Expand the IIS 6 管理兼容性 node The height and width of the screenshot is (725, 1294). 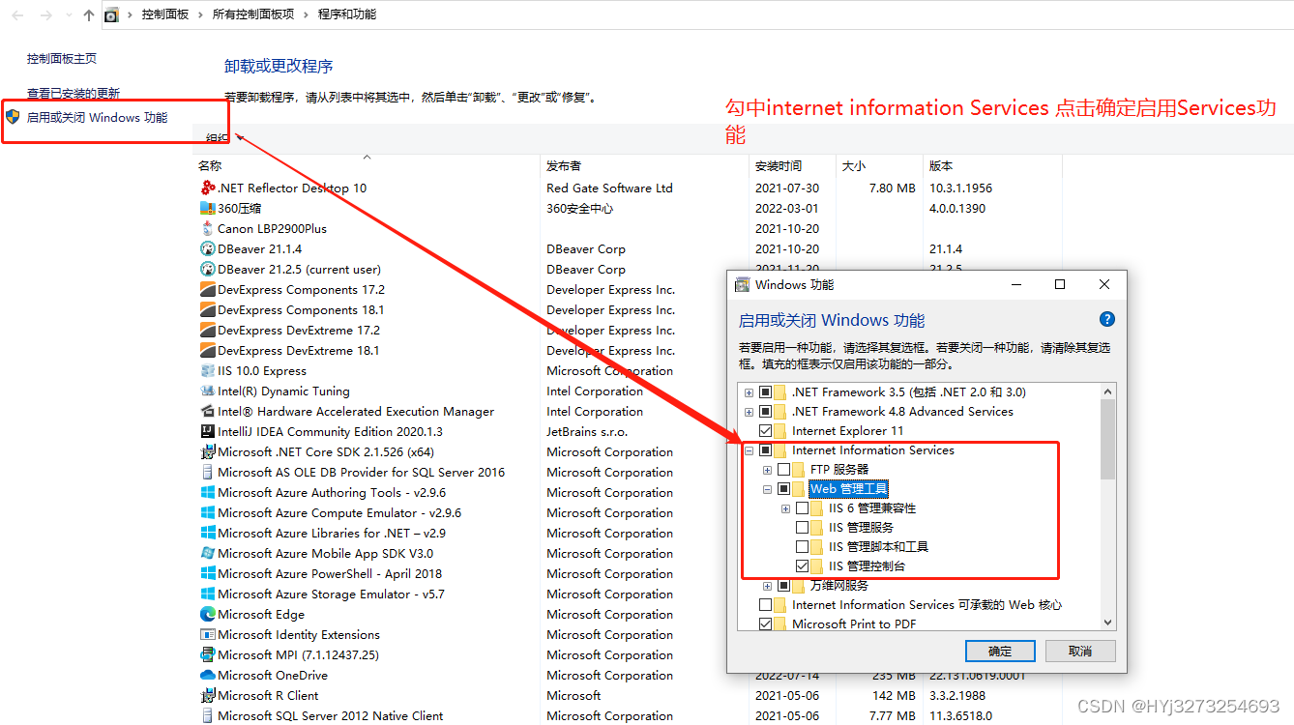click(x=785, y=508)
